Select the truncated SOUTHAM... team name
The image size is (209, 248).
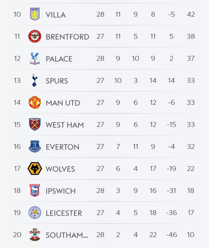coord(67,235)
